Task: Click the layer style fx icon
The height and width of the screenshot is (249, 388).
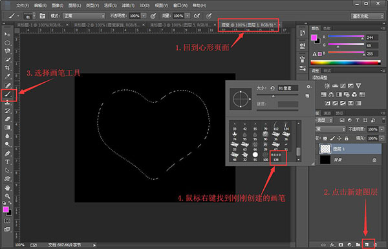Action: [x=332, y=244]
